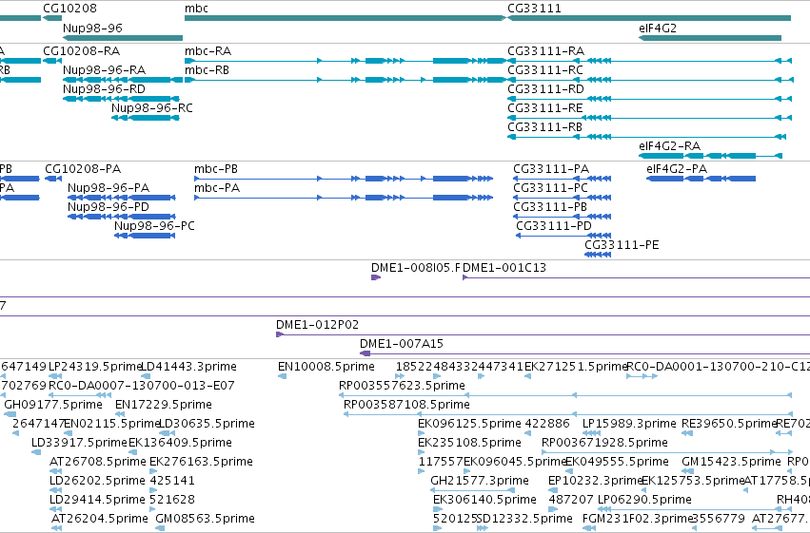Click the DME1-007A15 clone label
Image resolution: width=810 pixels, height=533 pixels.
402,344
